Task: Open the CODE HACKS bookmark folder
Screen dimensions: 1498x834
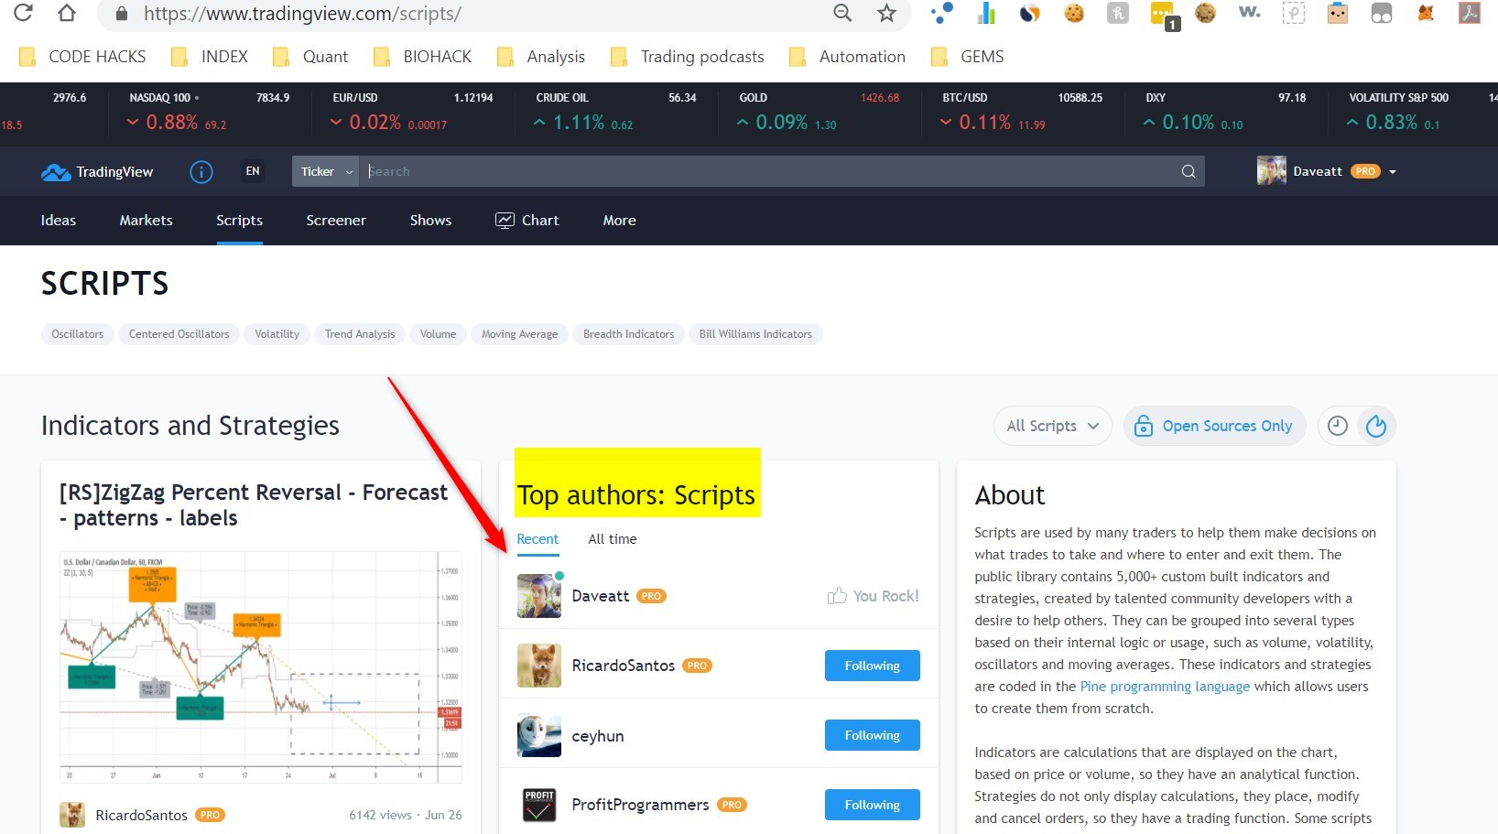Action: [82, 57]
